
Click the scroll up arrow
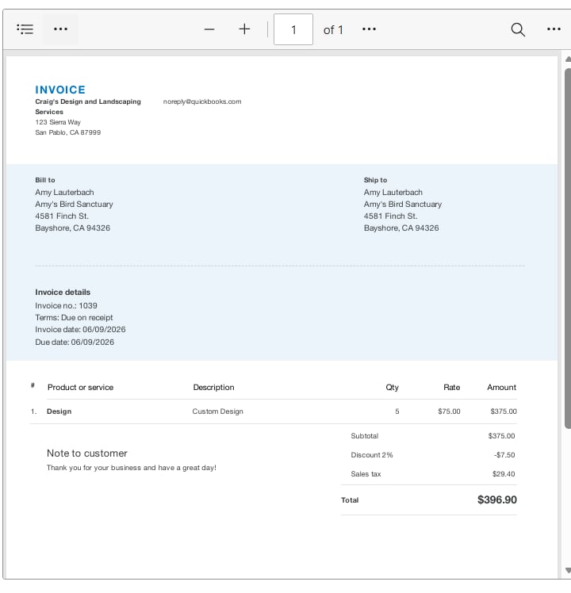pyautogui.click(x=568, y=59)
